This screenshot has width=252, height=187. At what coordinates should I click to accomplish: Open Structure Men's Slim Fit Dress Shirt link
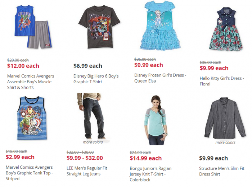[x=222, y=171]
